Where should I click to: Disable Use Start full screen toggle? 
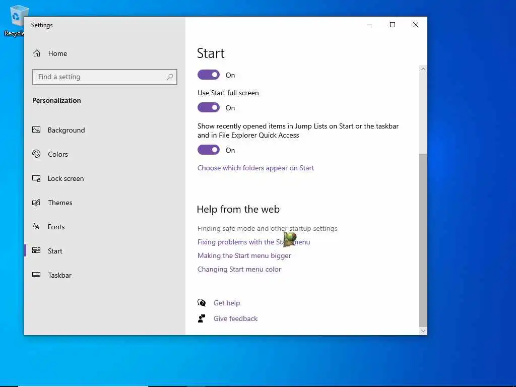[208, 107]
